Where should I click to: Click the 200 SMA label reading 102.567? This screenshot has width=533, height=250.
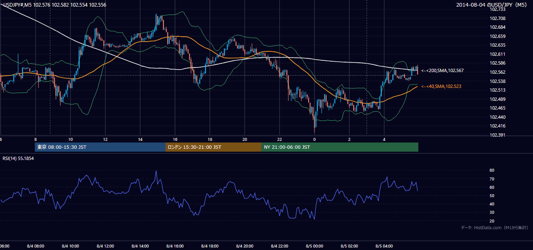pos(442,71)
